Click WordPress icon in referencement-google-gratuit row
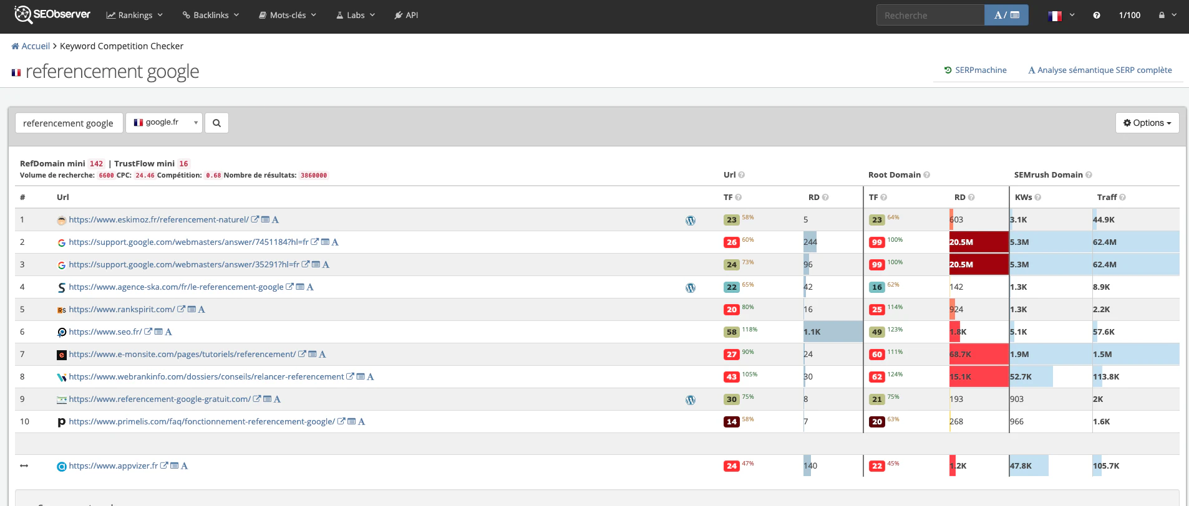1189x506 pixels. [x=691, y=400]
